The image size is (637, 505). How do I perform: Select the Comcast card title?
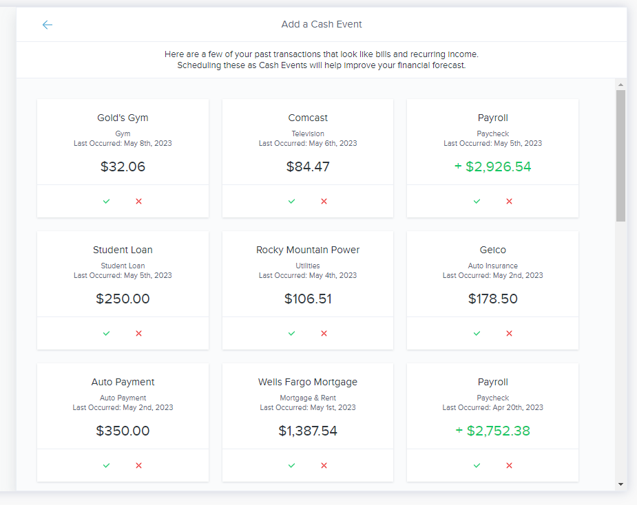tap(308, 118)
